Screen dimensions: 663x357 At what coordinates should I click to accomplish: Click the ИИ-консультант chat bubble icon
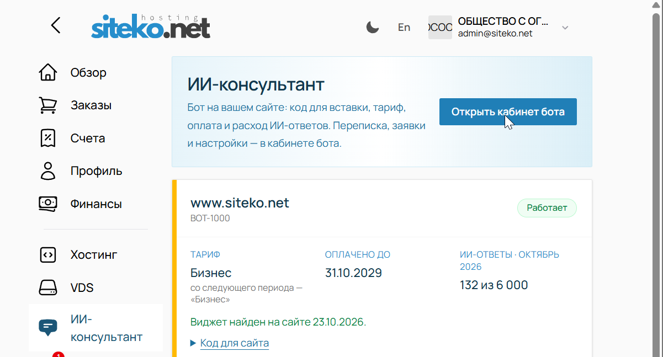click(x=48, y=327)
